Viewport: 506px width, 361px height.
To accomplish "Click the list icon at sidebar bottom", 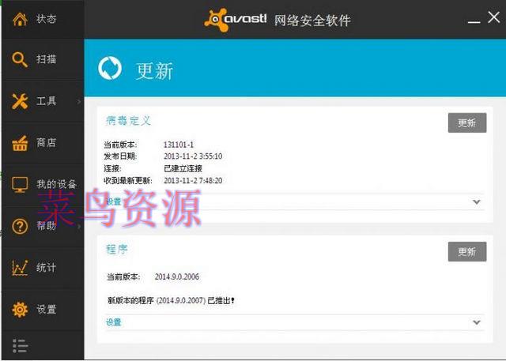I will pos(20,346).
